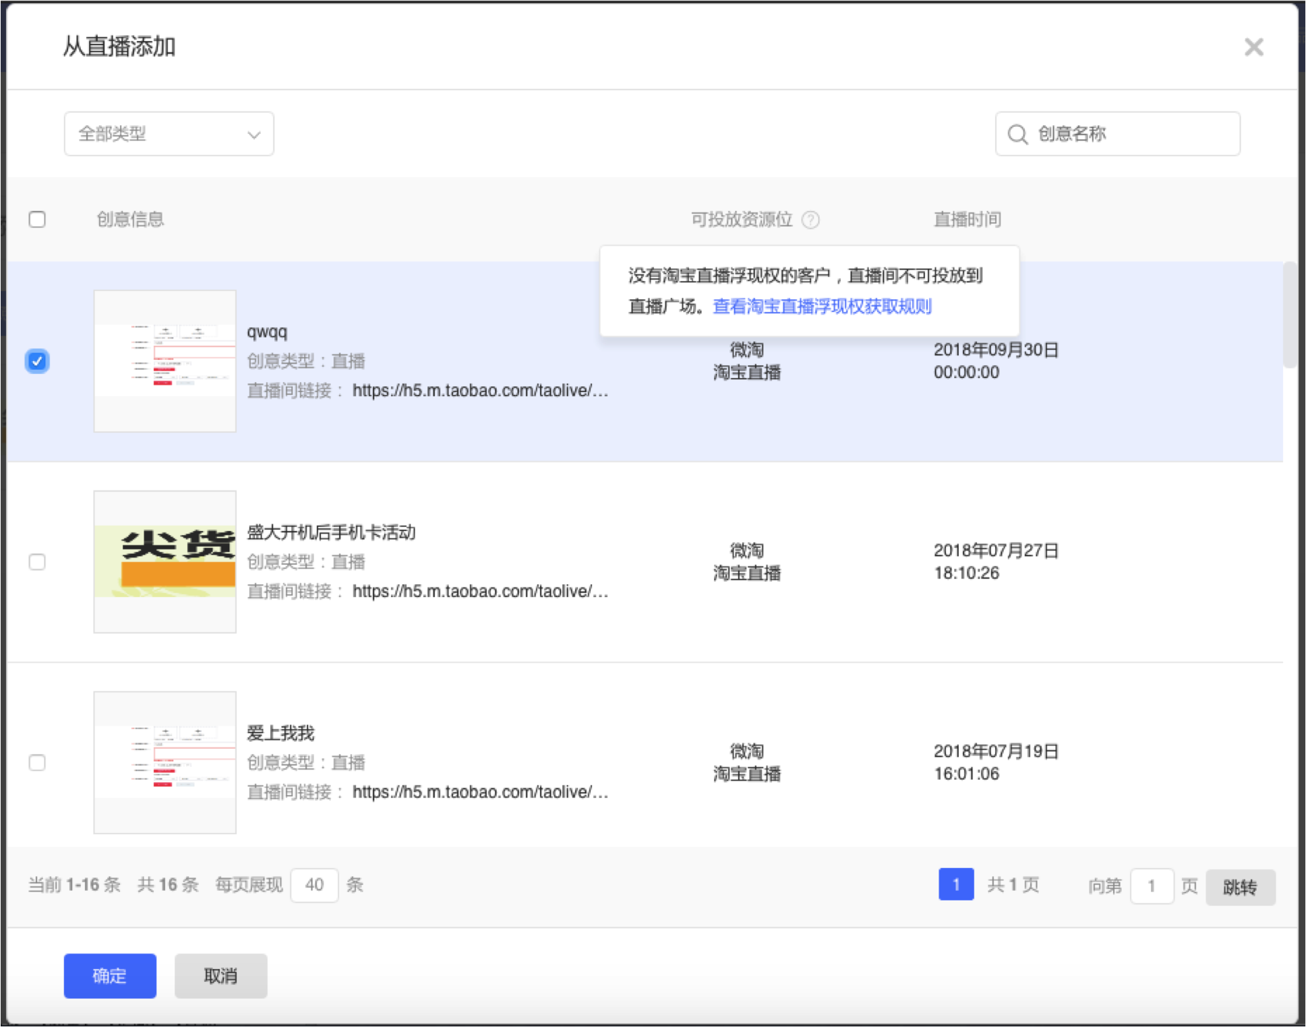Click the 尖货 thumbnail image
Image resolution: width=1306 pixels, height=1027 pixels.
(165, 562)
